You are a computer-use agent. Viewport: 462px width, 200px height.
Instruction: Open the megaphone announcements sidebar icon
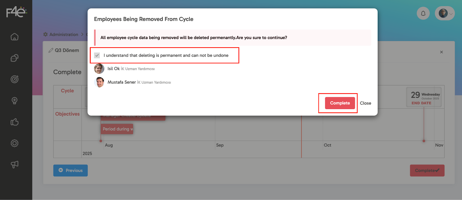click(14, 165)
